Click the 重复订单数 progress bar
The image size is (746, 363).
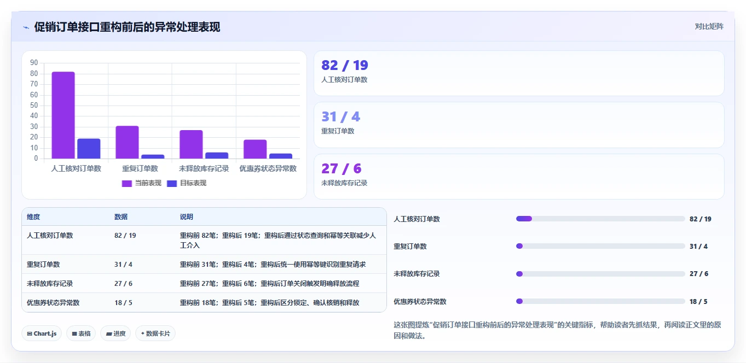coord(600,246)
